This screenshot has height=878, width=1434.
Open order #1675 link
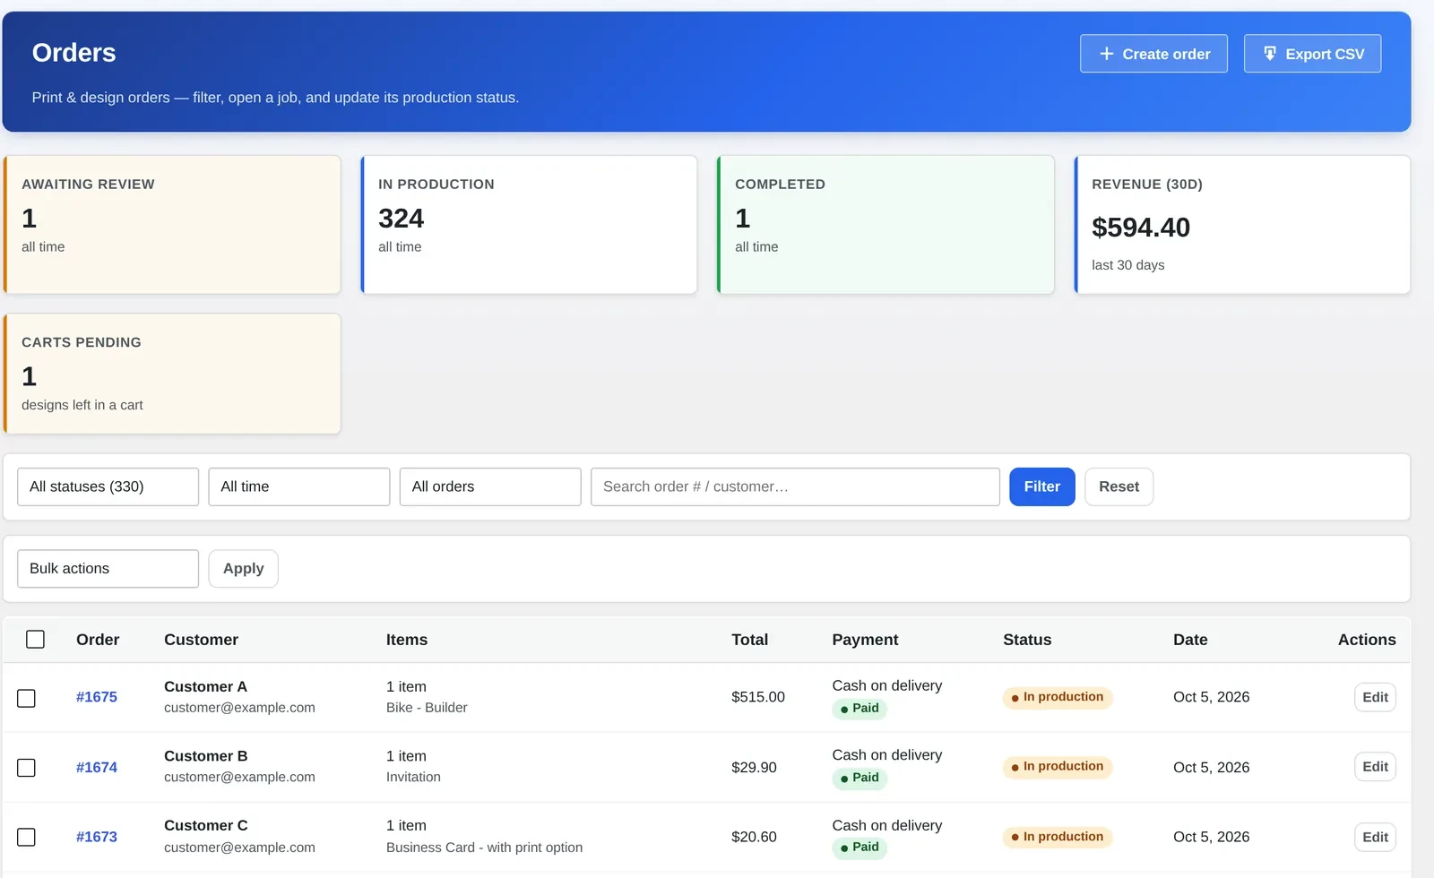tap(97, 697)
